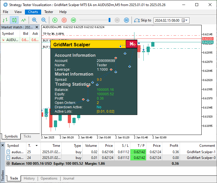Viewport: 217px width, 183px height.
Task: Zoom out of the chart
Action: 44,20
